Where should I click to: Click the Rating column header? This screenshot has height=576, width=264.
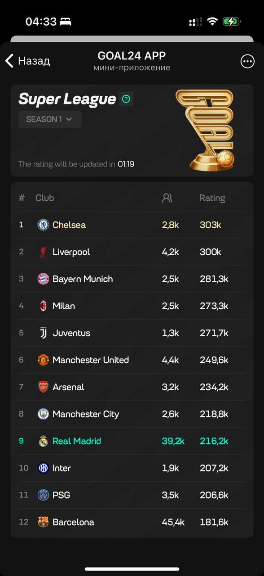click(x=212, y=198)
